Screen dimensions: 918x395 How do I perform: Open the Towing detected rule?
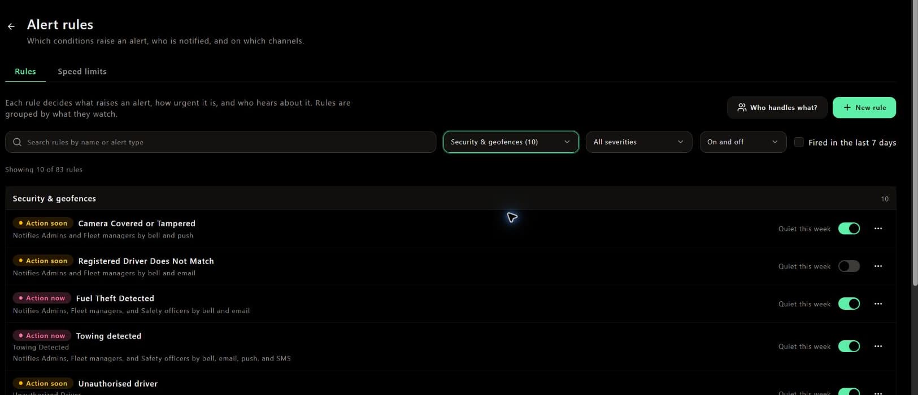coord(108,336)
